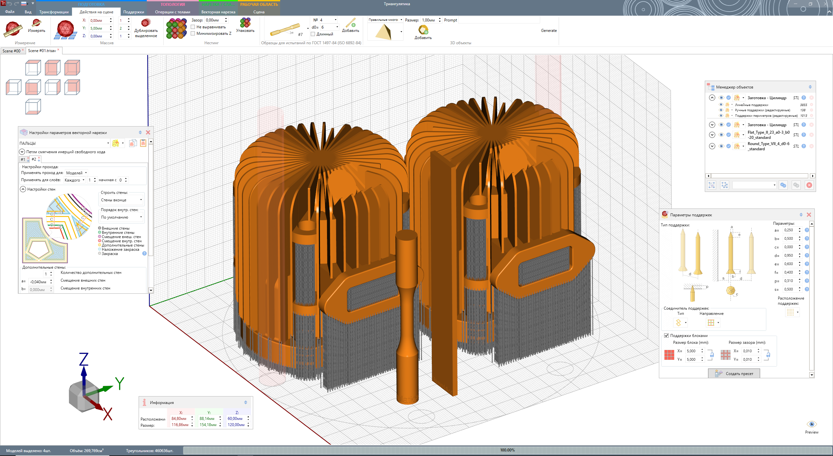Close Настройки параметров векторной нарезки panel

(148, 132)
